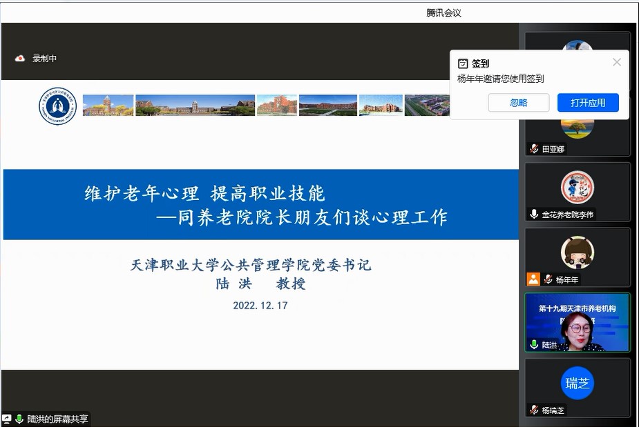Screen dimensions: 639x427
Task: Click the blue slide title banner
Action: coord(261,205)
